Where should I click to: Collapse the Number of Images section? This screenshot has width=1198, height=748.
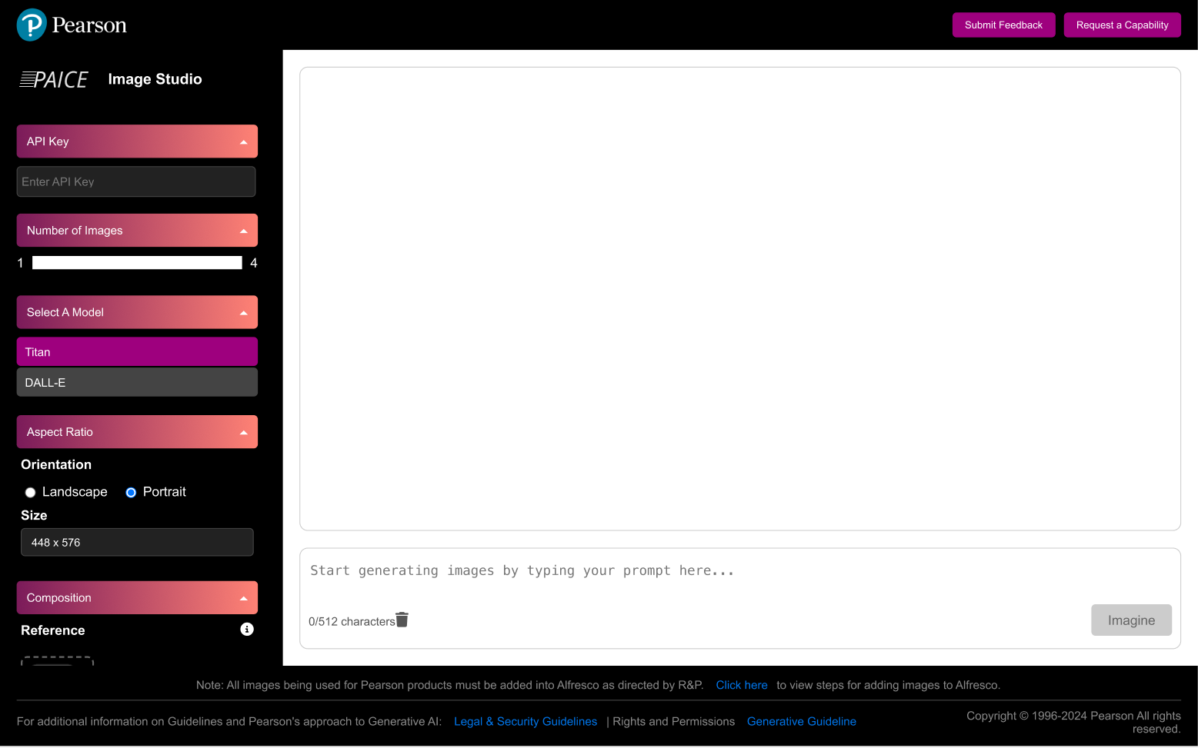pos(137,231)
